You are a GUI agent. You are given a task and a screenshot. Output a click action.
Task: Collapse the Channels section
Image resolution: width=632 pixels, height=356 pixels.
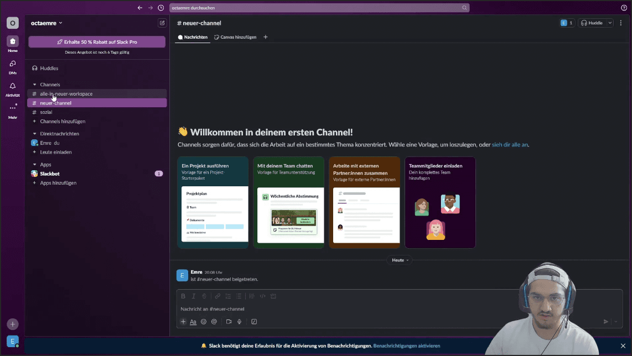(x=35, y=85)
